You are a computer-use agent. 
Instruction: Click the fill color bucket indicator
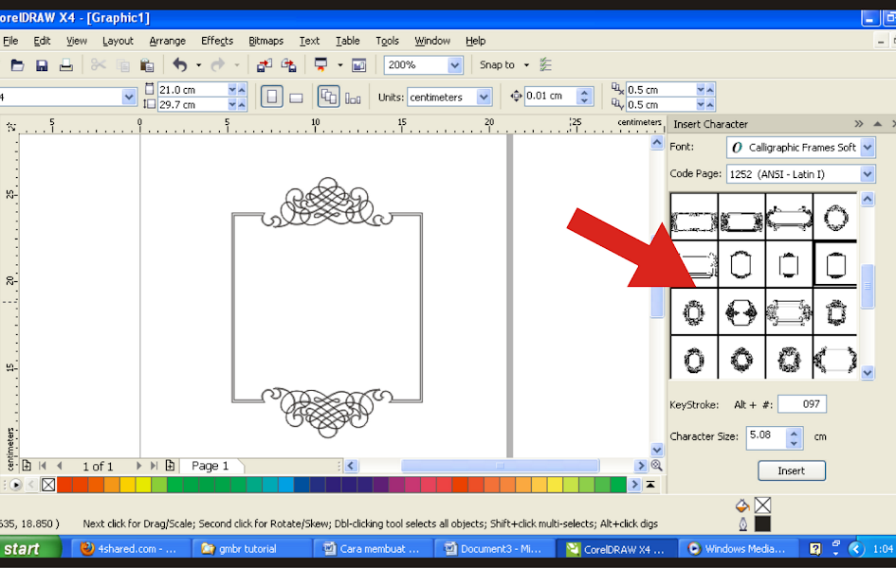pyautogui.click(x=741, y=506)
